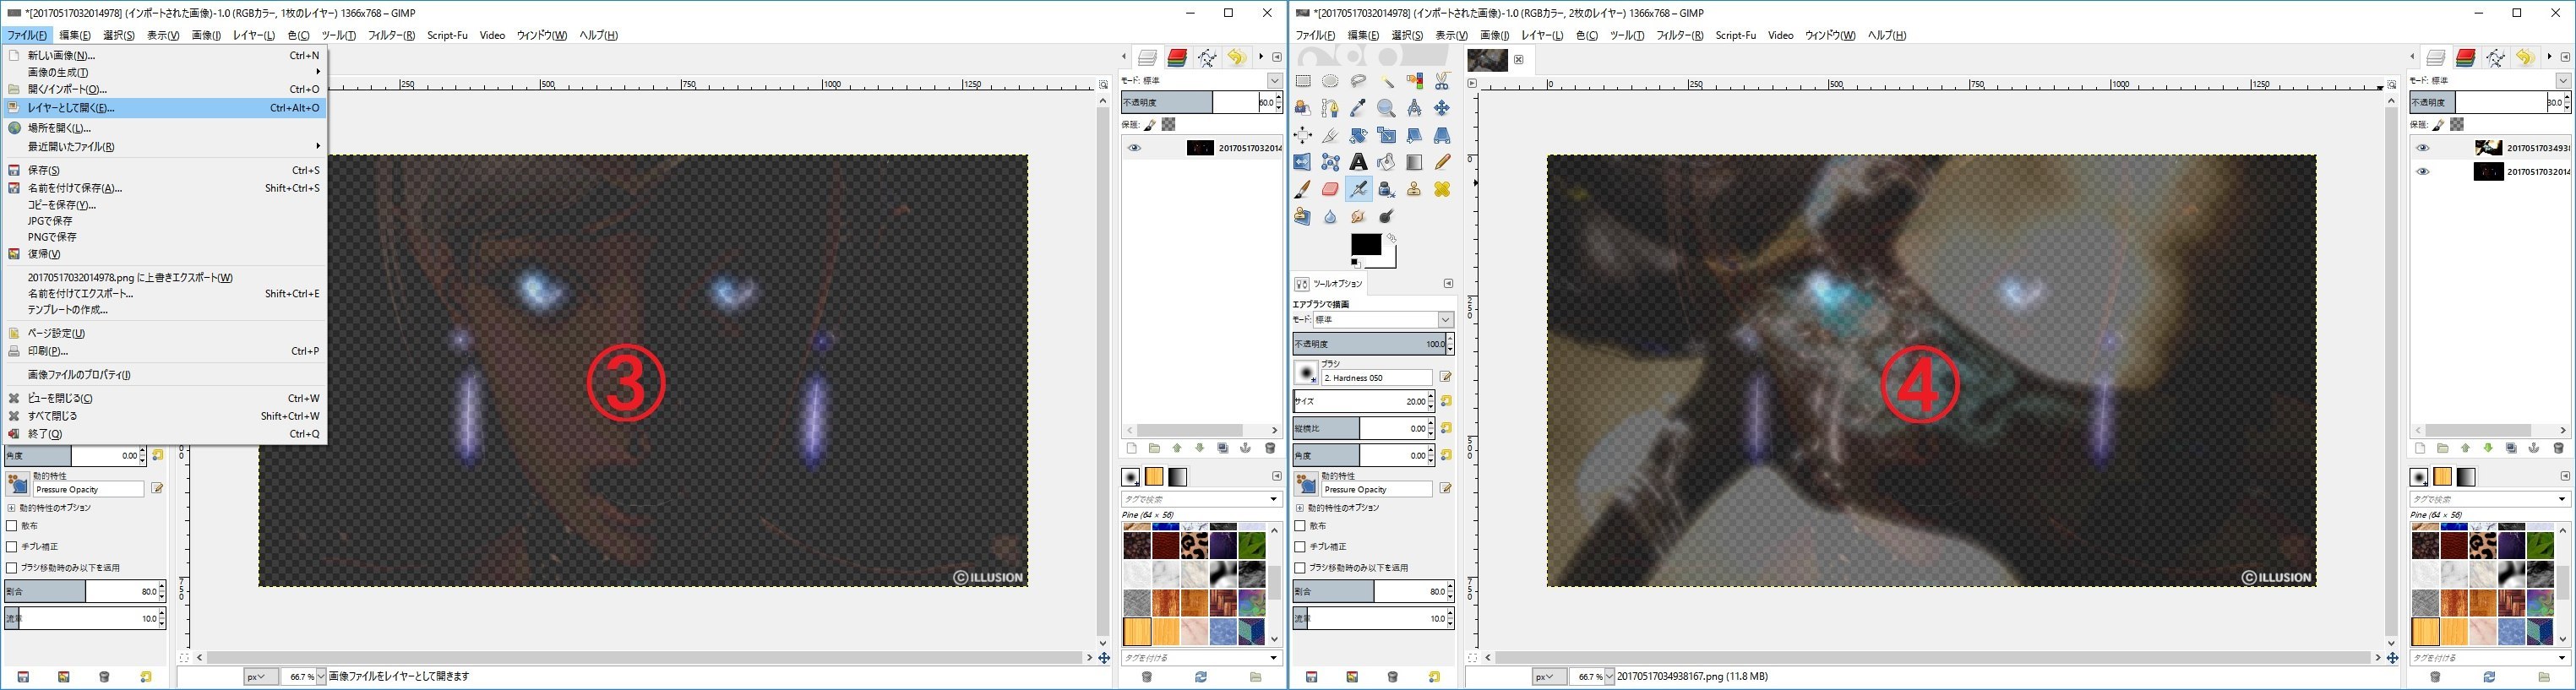
Task: Open 最近開いたファイル submenu
Action: (164, 147)
